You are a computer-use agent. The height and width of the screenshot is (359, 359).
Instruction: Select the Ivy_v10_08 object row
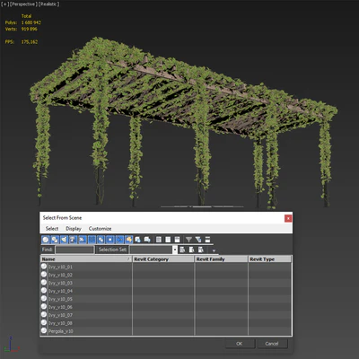pos(166,323)
